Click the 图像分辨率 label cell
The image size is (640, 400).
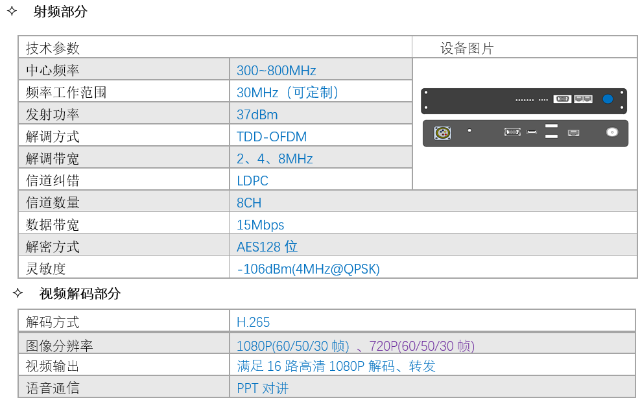click(124, 344)
